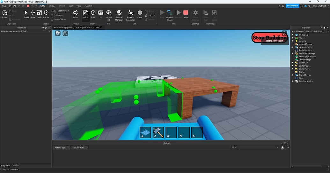Switch to the AVATAR ribbon tab

click(62, 6)
